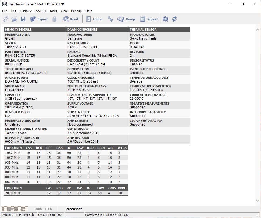Click the gear settings toolbar icon

[5, 19]
